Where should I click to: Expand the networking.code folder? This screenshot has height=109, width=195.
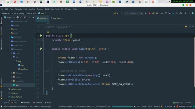click(9, 41)
